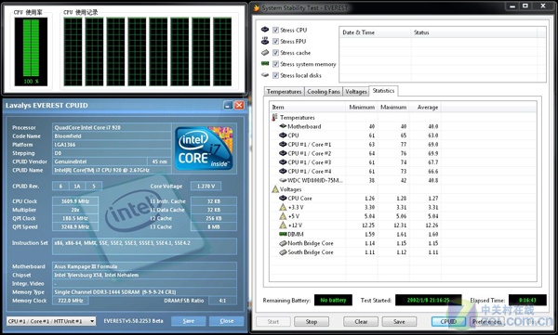Viewport: 558px width, 335px height.
Task: Open the Voltages tab
Action: (x=356, y=92)
